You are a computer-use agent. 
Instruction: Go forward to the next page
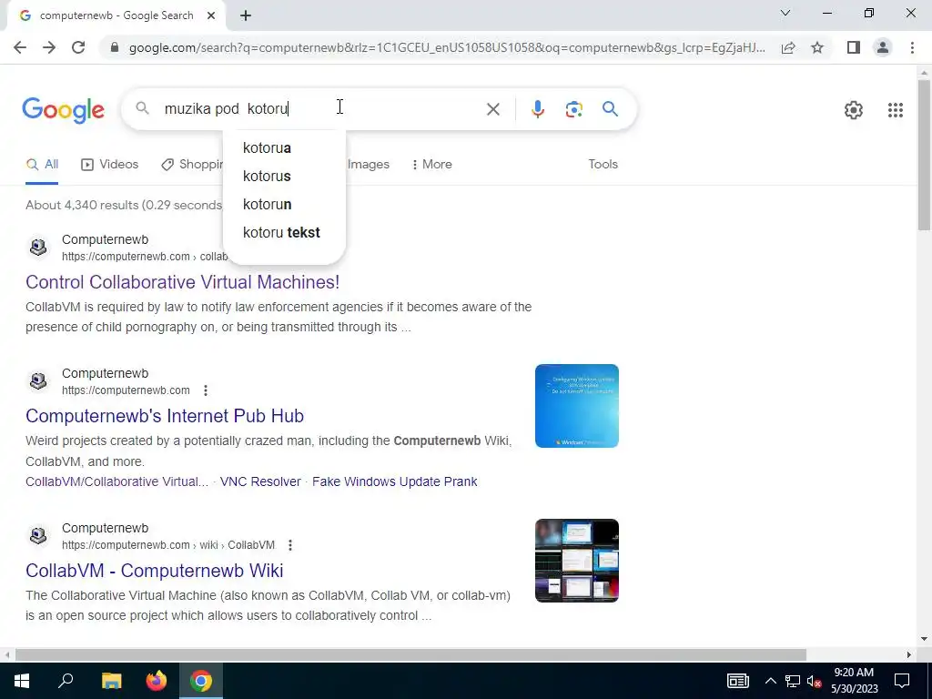(49, 47)
